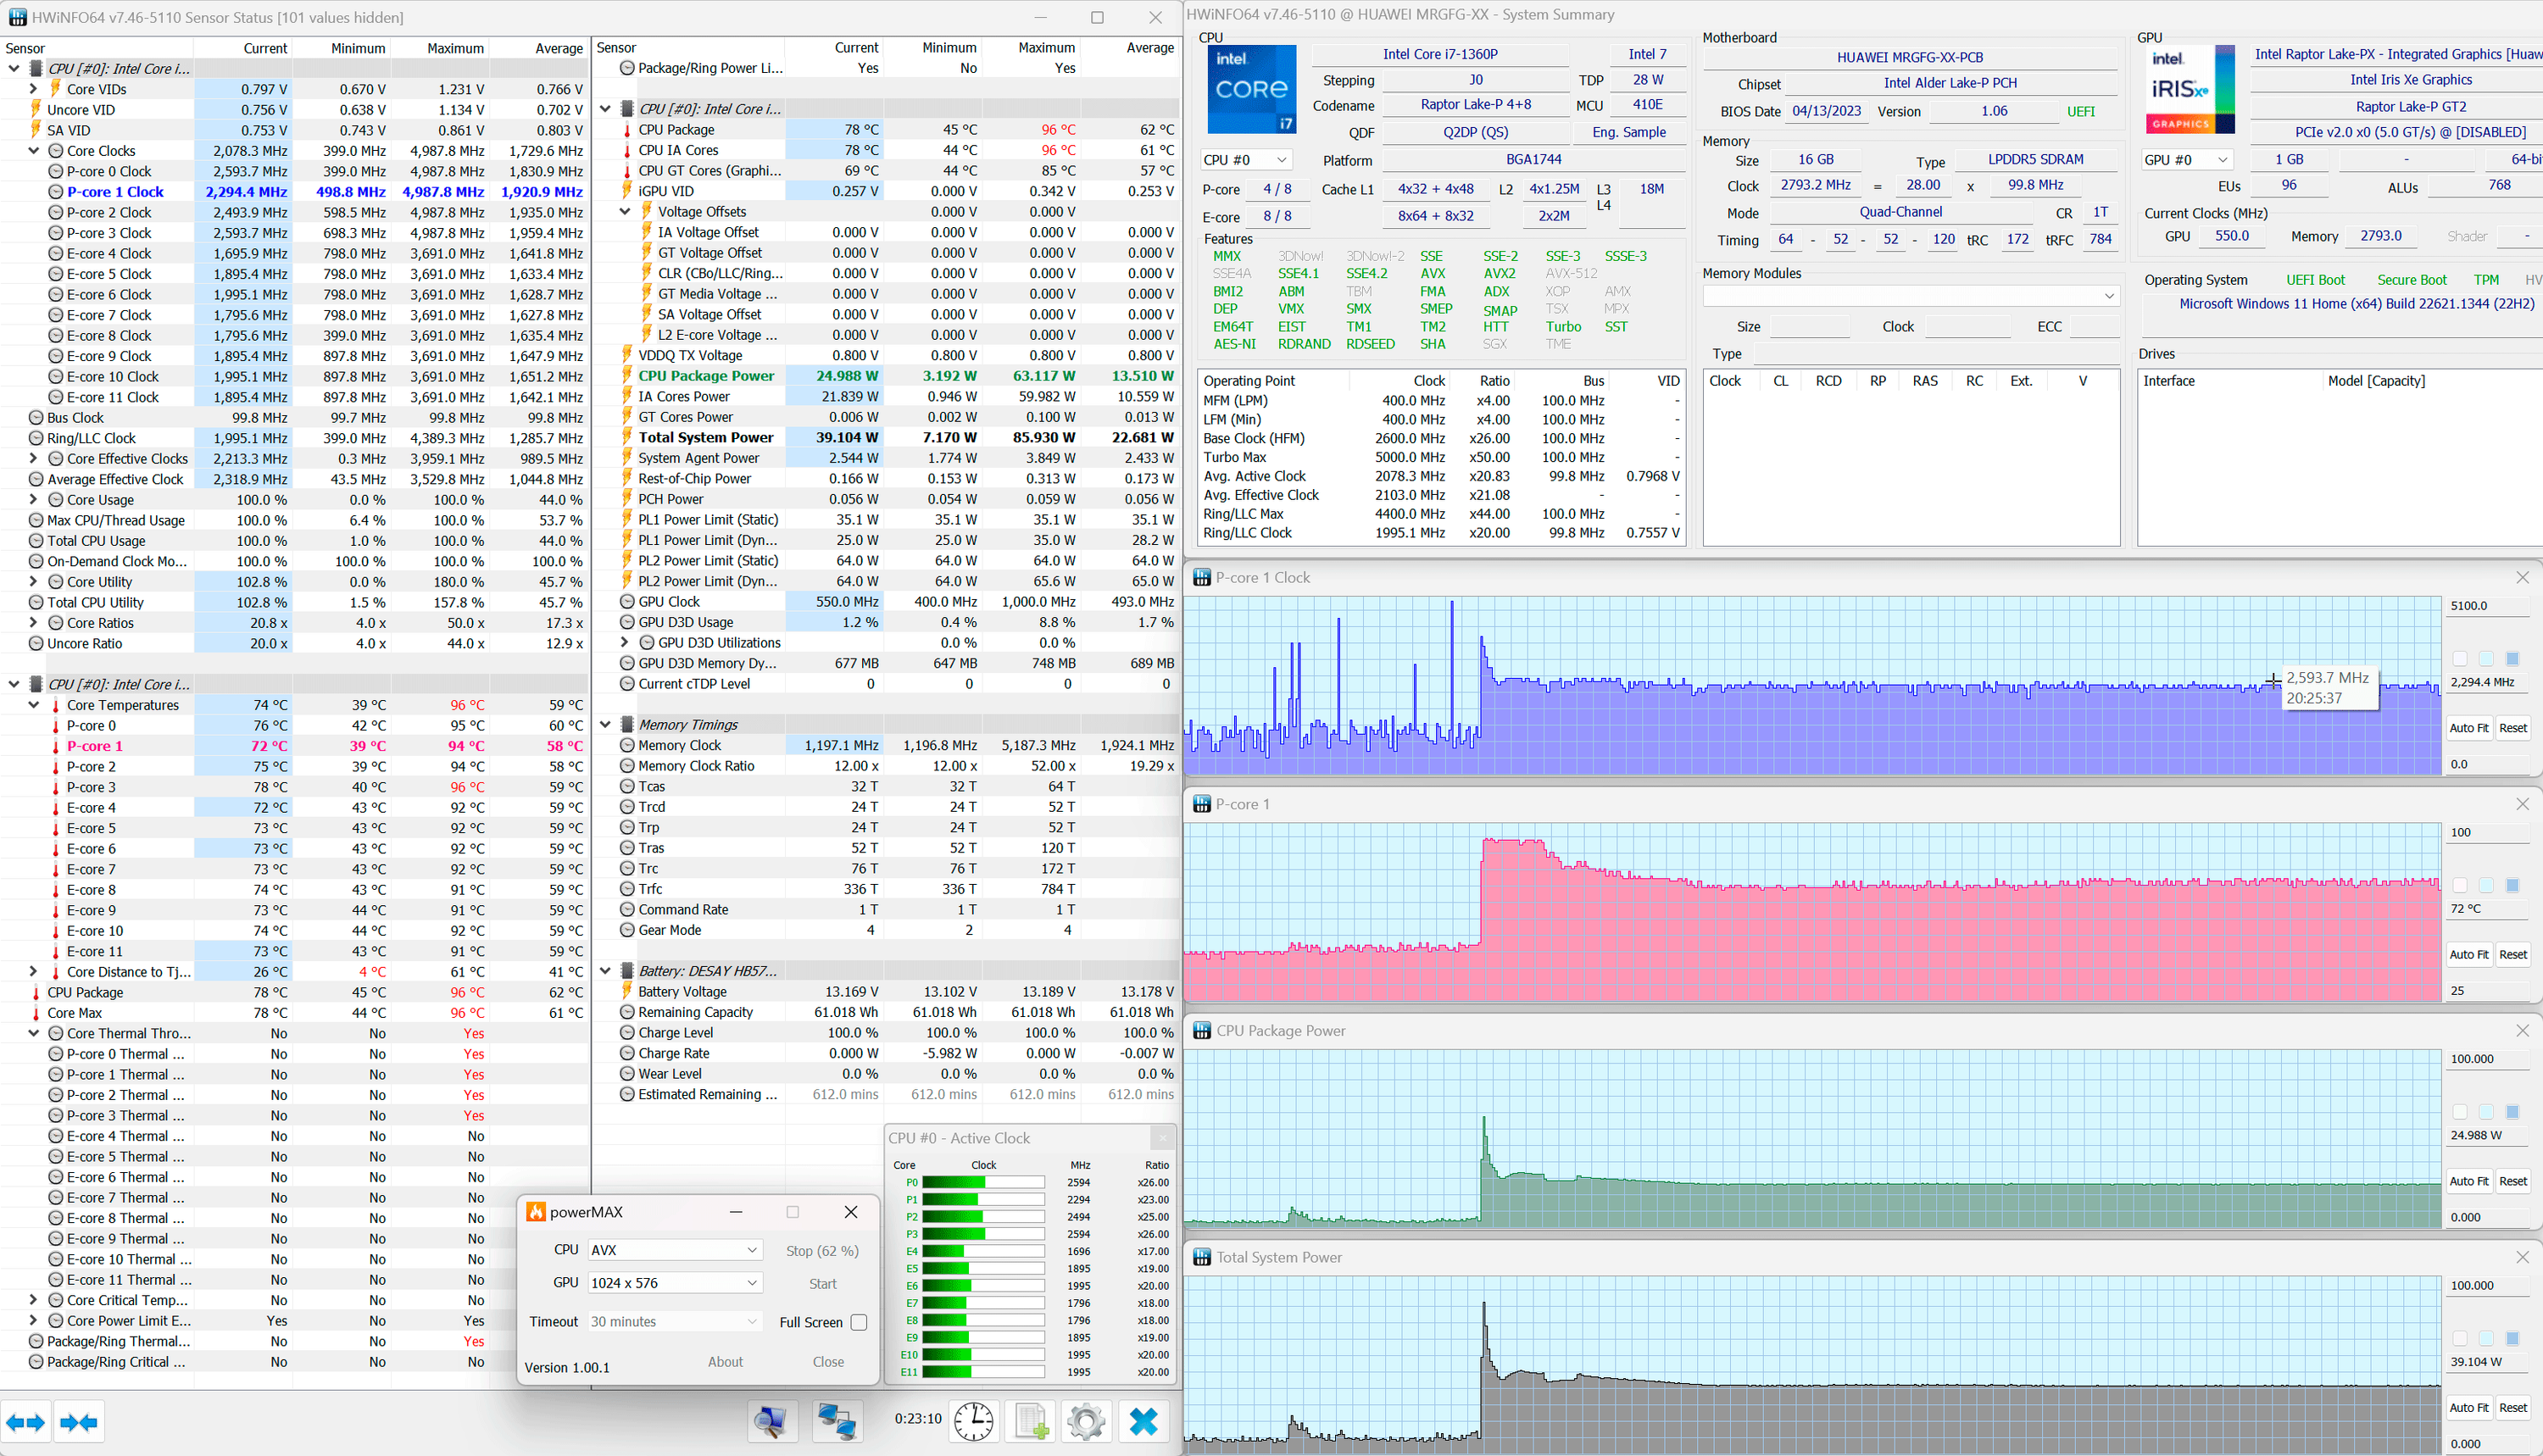Click Stop (62 %) in powerMAX
The image size is (2543, 1456).
[x=821, y=1251]
